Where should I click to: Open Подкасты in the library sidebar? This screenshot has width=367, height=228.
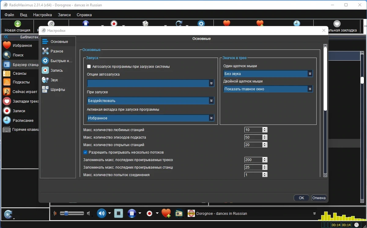[20, 82]
